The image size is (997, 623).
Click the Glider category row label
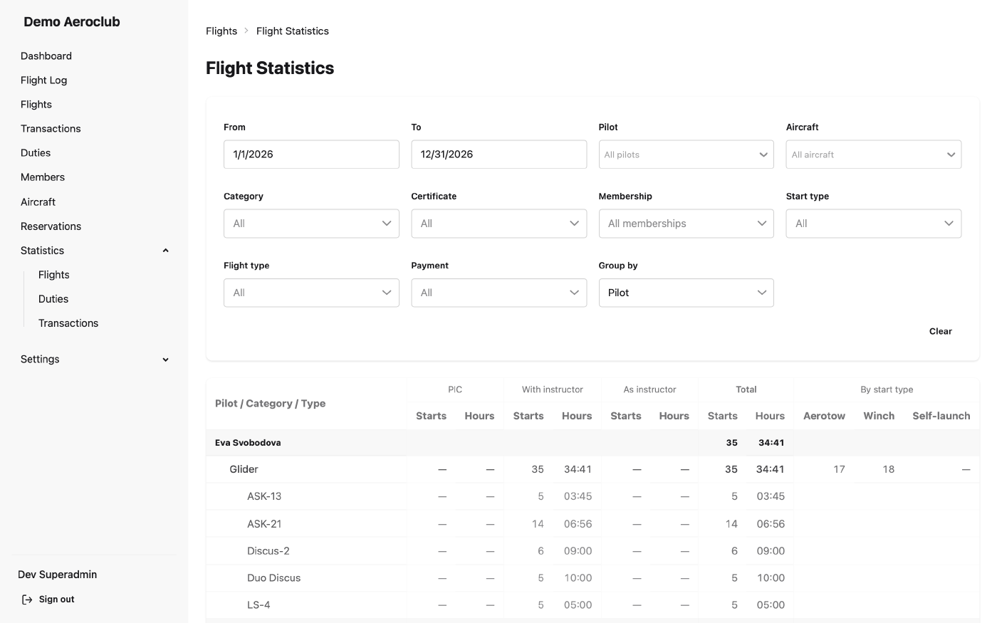point(244,469)
